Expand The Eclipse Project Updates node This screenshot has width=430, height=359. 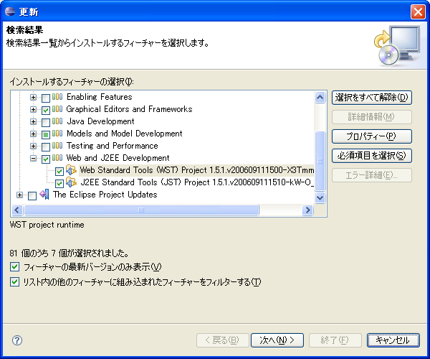[x=19, y=195]
